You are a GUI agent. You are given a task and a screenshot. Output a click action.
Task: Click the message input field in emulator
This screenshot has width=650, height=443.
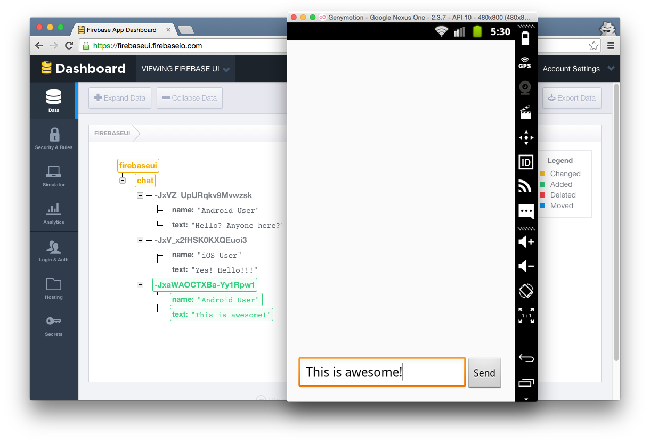[382, 372]
